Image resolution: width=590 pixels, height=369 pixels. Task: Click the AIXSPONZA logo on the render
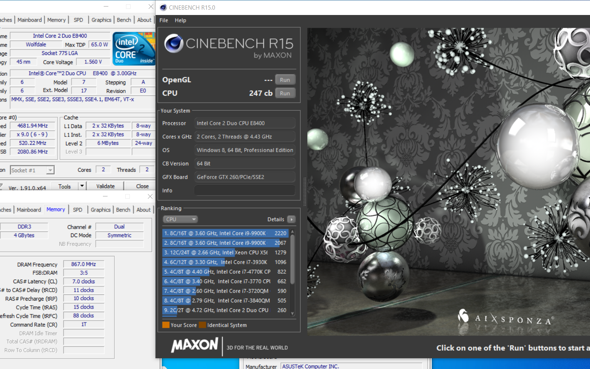point(506,317)
